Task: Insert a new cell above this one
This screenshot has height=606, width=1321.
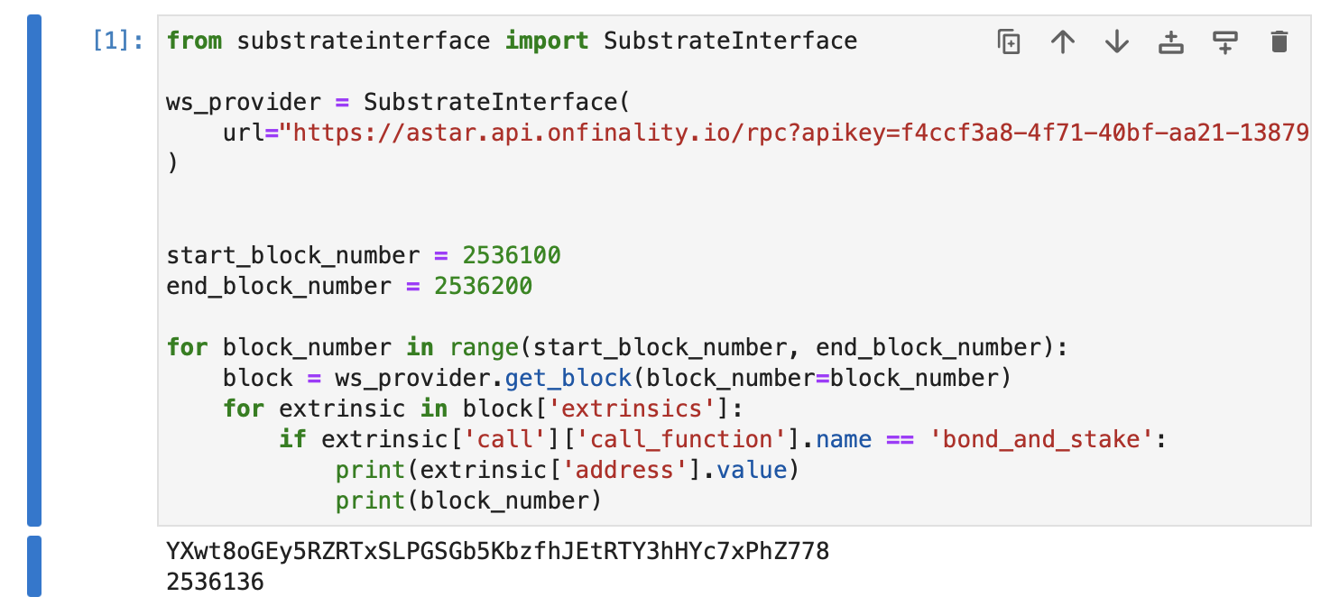Action: point(1170,41)
